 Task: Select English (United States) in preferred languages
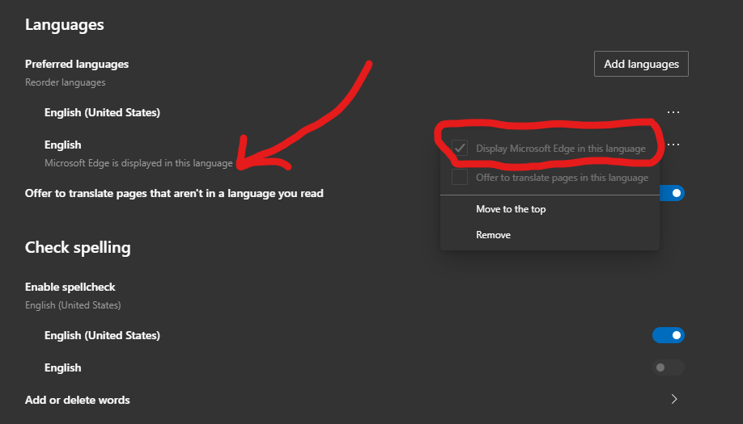(102, 112)
